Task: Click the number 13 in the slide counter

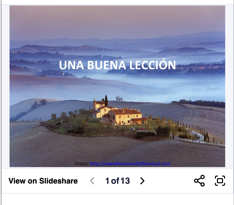Action: tap(125, 181)
